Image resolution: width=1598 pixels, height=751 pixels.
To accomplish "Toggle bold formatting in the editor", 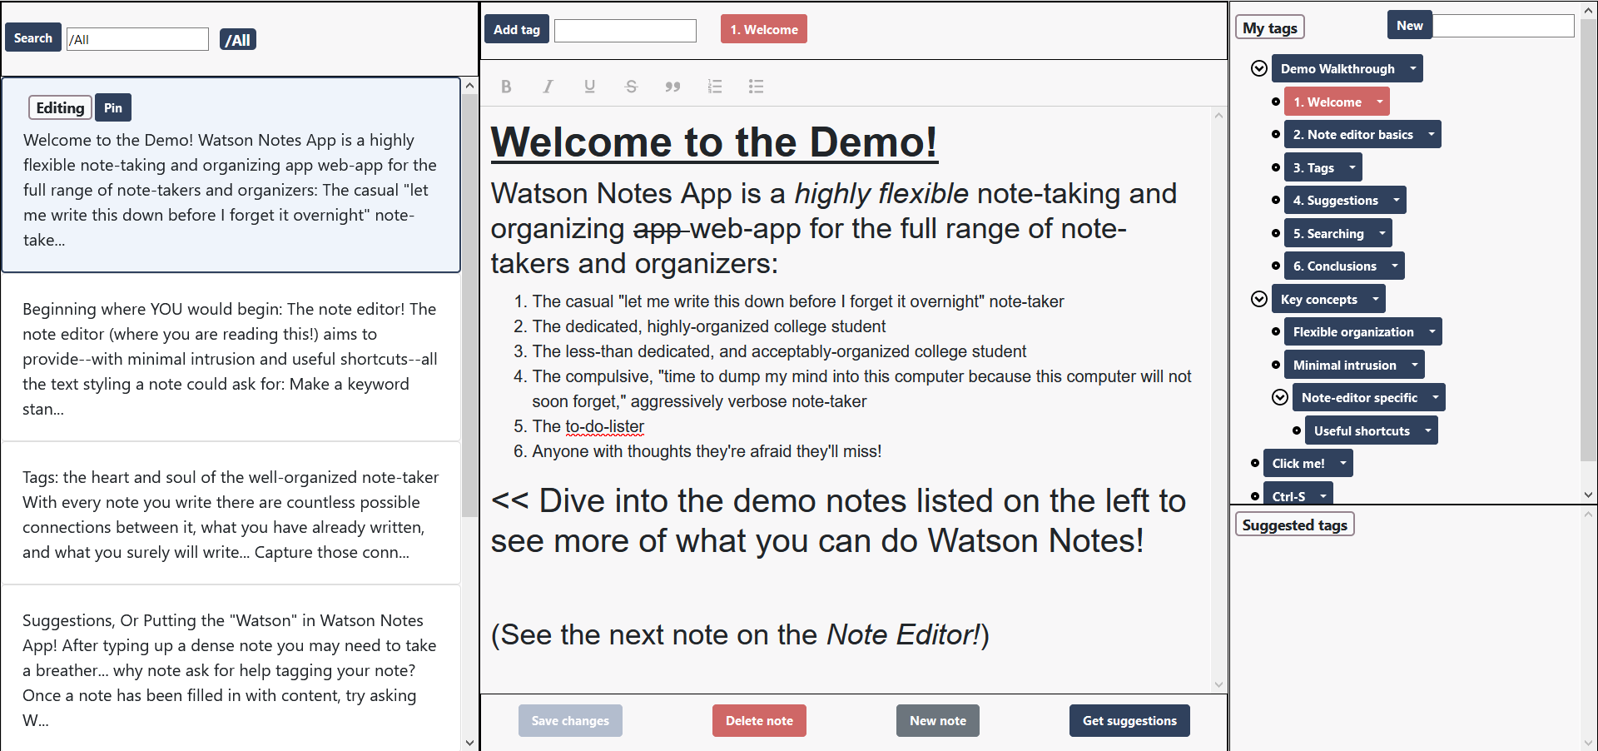I will click(506, 86).
